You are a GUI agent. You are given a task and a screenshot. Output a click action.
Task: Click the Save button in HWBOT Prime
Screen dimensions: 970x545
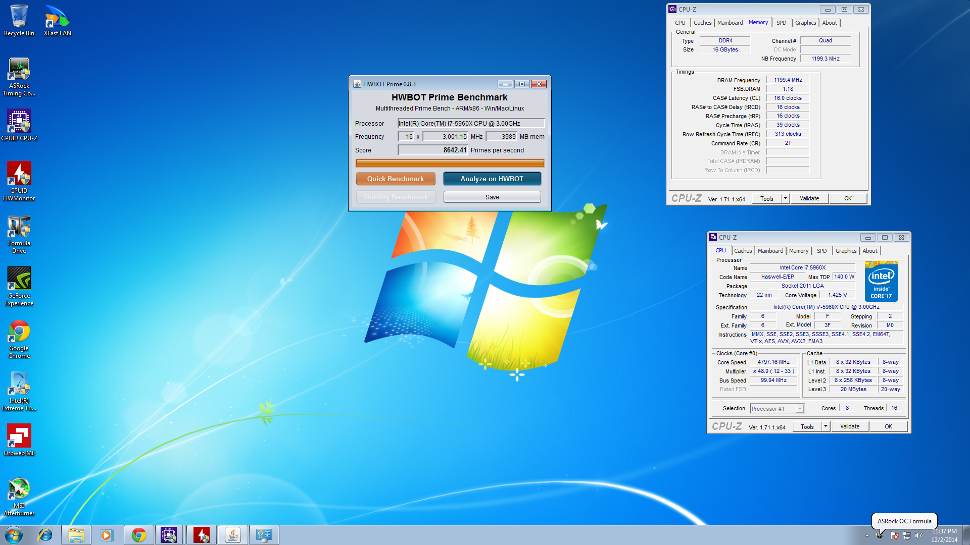[492, 197]
